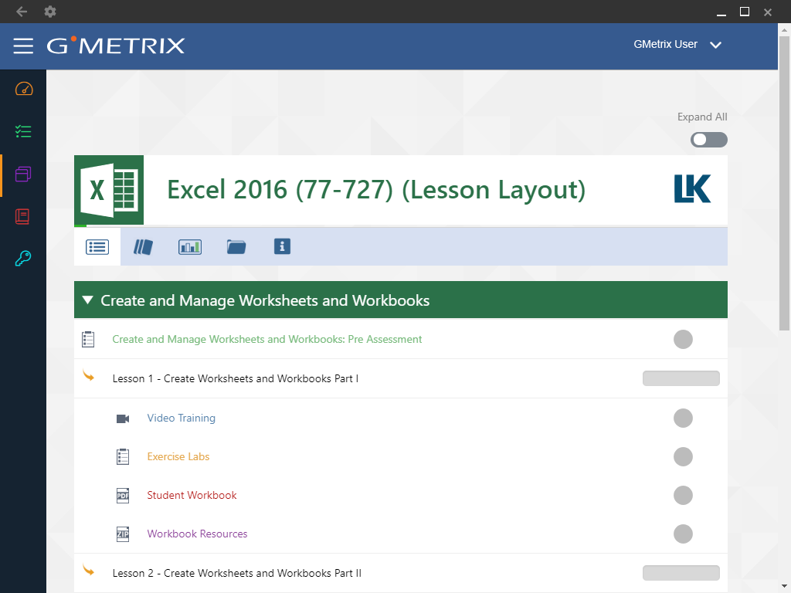Click the scrollbar down arrow
This screenshot has width=791, height=593.
(785, 587)
